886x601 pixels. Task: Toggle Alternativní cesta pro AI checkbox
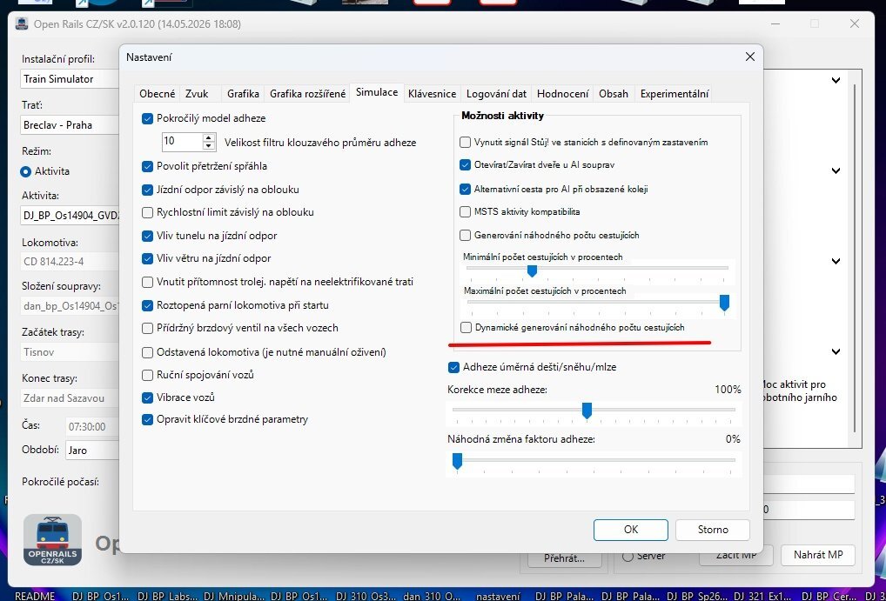[465, 190]
